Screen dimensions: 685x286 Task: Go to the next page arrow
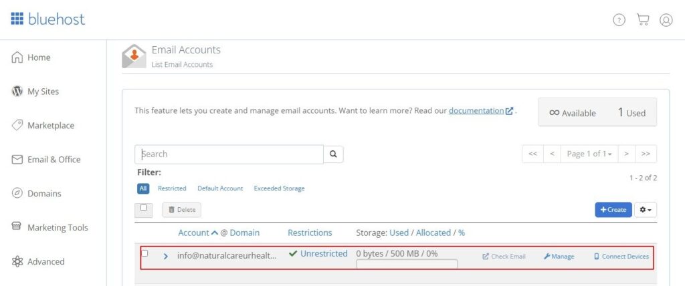[x=626, y=154]
